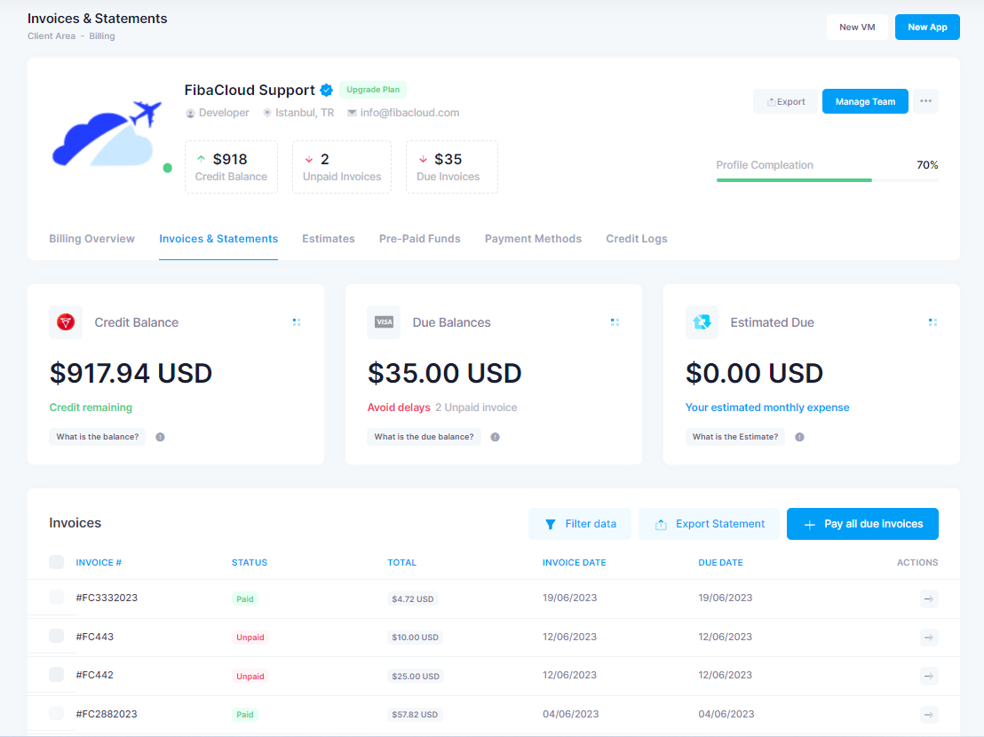The width and height of the screenshot is (984, 737).
Task: Click the FibaCloud cloud and plane logo
Action: pyautogui.click(x=107, y=133)
